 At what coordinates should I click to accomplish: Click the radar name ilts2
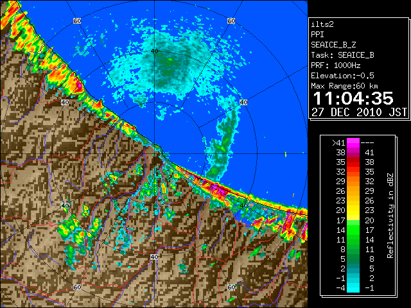[x=322, y=24]
